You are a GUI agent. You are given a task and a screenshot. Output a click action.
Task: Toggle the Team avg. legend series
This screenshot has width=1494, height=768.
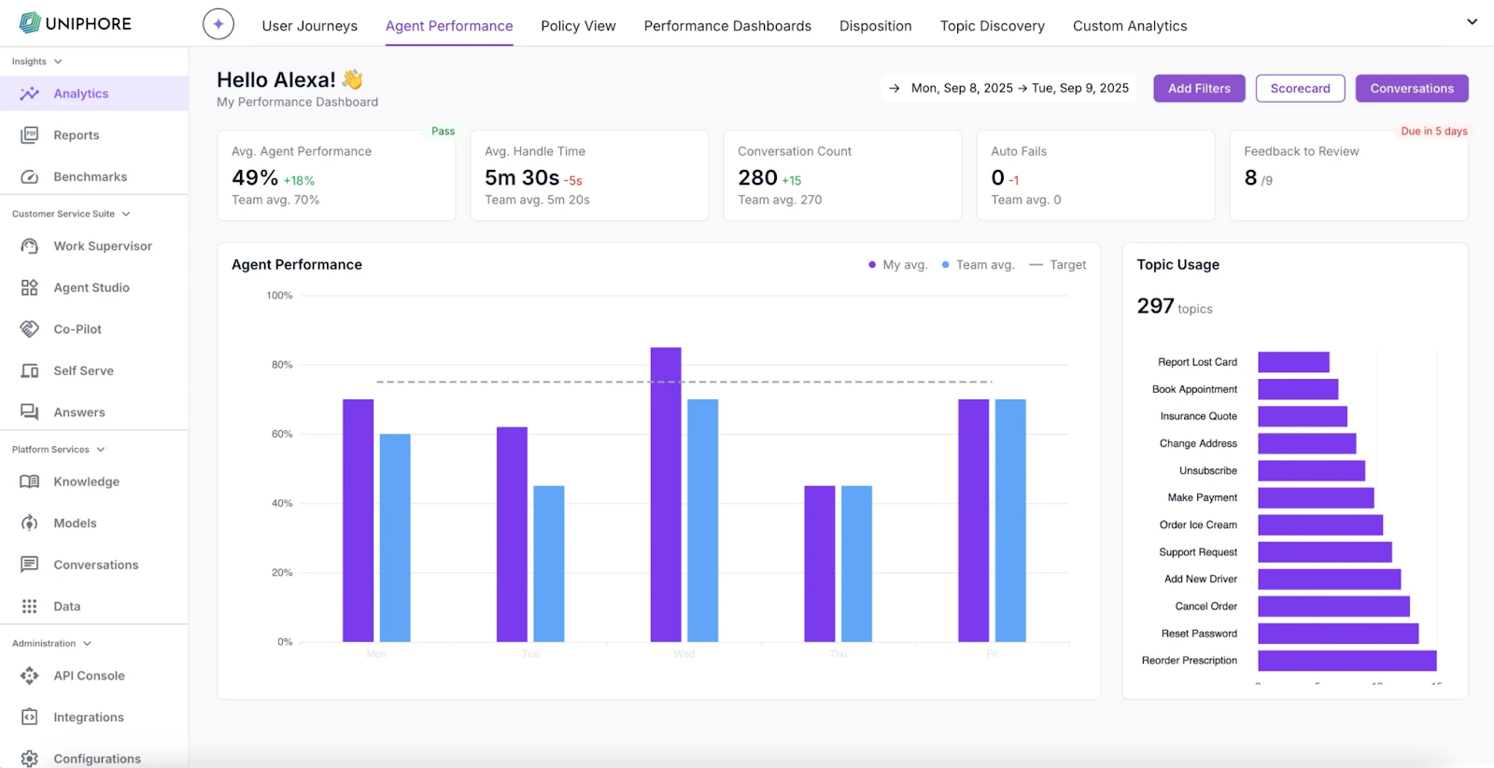(978, 265)
